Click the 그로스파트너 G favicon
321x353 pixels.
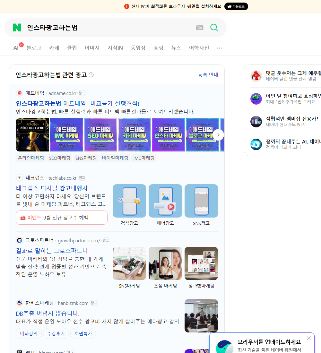(x=20, y=240)
